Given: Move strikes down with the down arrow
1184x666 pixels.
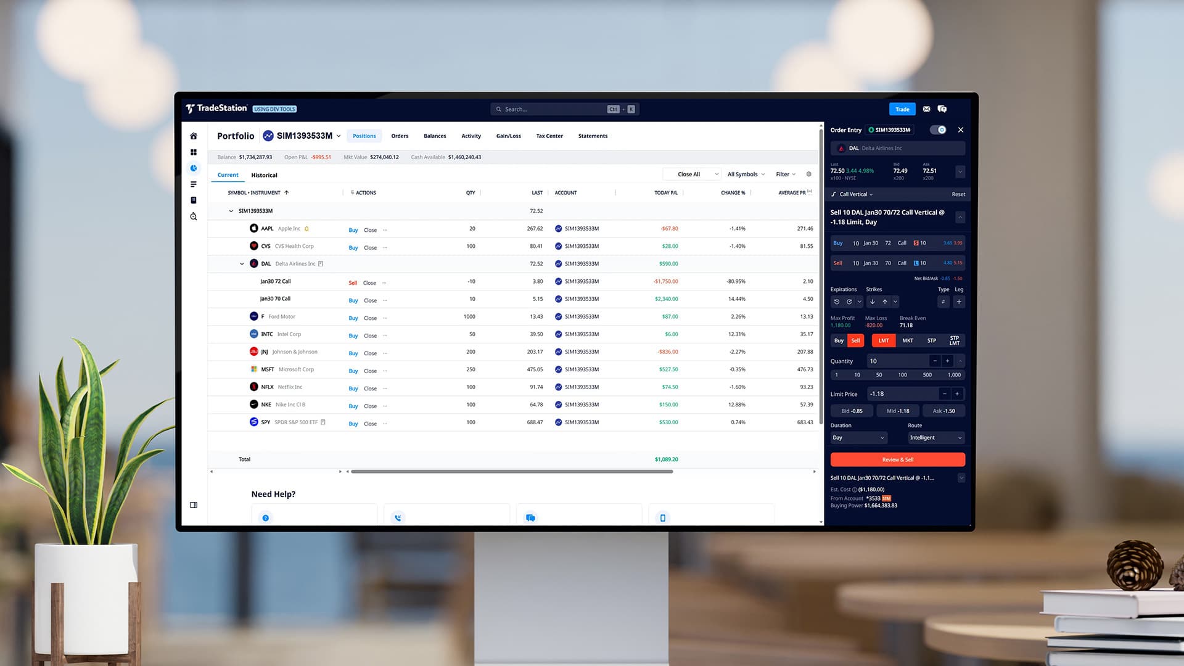Looking at the screenshot, I should [872, 302].
